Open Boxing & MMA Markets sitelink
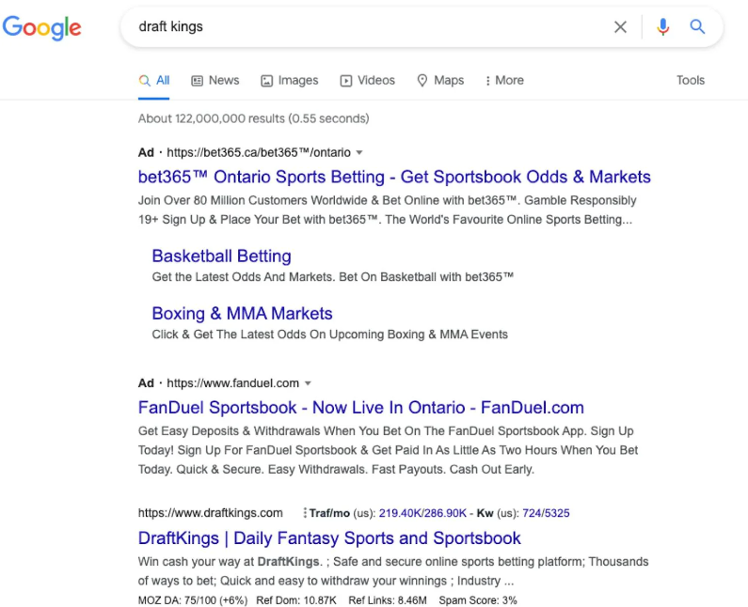The height and width of the screenshot is (607, 748). [x=242, y=314]
